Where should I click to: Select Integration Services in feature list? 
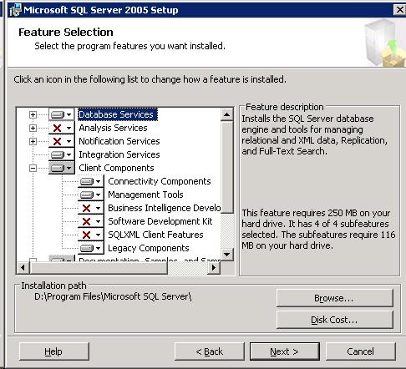[x=119, y=154]
